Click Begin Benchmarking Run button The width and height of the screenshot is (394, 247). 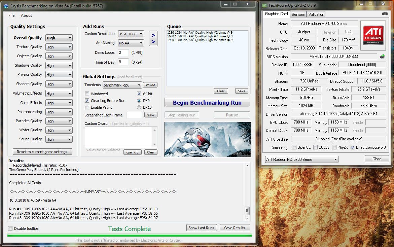click(x=207, y=103)
